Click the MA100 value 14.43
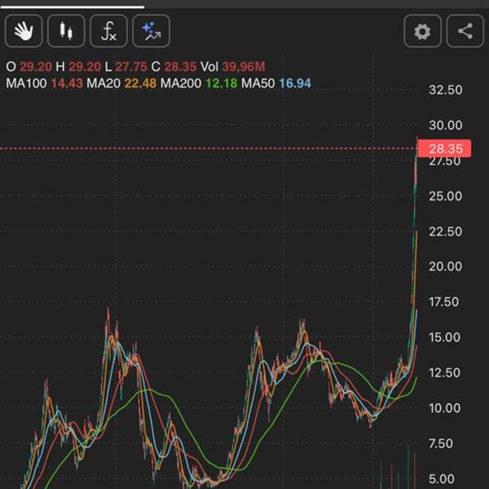Screen dimensions: 489x489 [67, 83]
